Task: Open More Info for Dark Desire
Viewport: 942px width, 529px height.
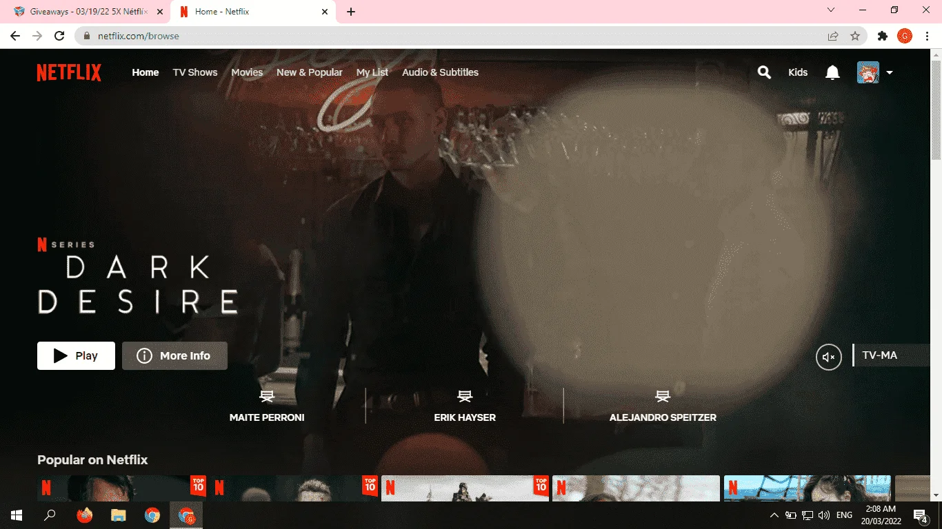Action: [x=174, y=355]
